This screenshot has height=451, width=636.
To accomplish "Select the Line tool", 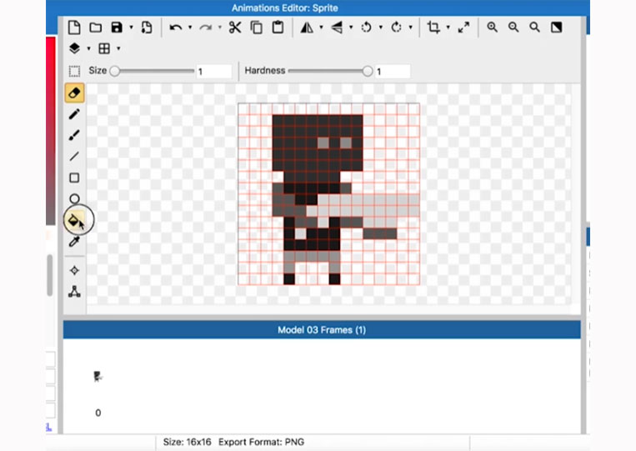I will (74, 156).
